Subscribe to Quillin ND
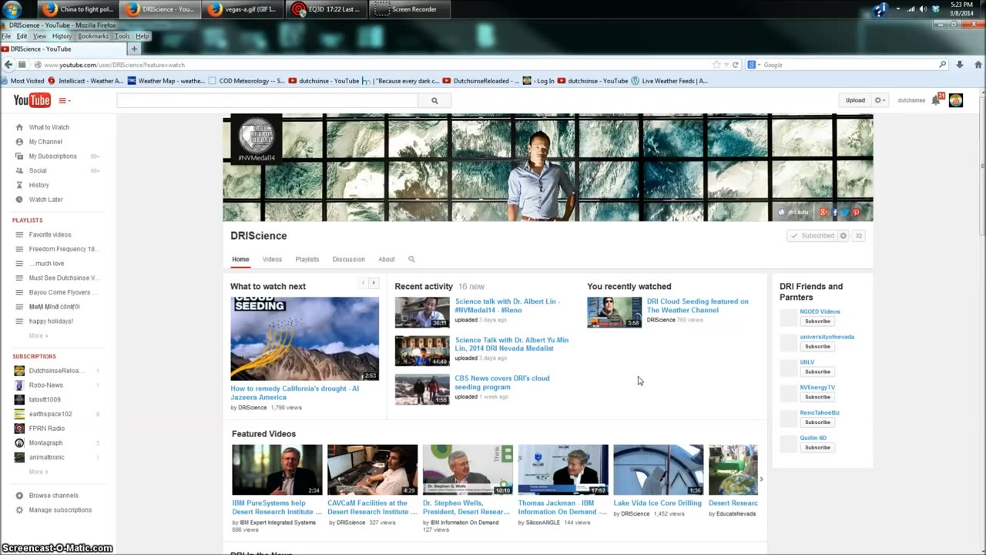 click(817, 448)
